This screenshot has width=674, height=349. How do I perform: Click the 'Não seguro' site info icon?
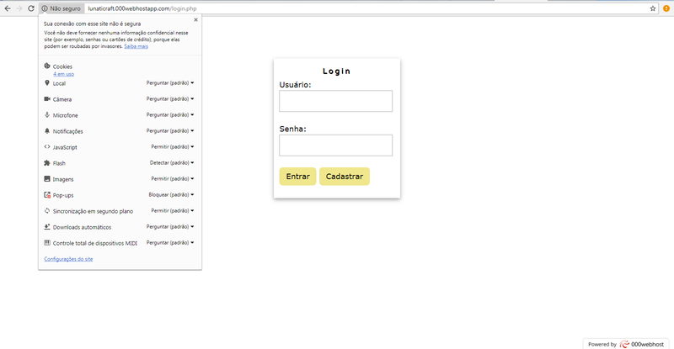pos(45,8)
